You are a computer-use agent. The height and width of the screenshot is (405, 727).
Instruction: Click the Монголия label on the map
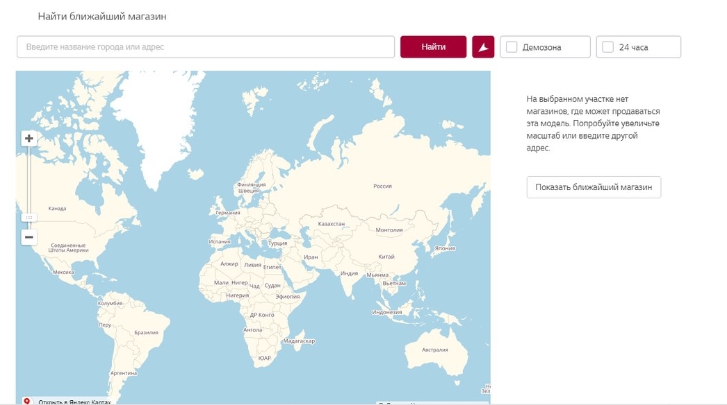tap(389, 230)
